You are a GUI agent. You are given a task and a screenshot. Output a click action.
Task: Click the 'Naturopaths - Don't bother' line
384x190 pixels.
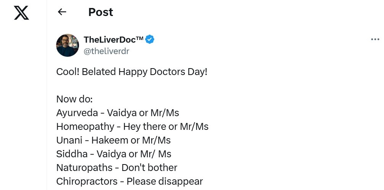coord(116,168)
